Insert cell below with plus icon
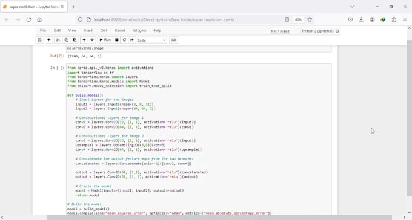 click(x=48, y=40)
